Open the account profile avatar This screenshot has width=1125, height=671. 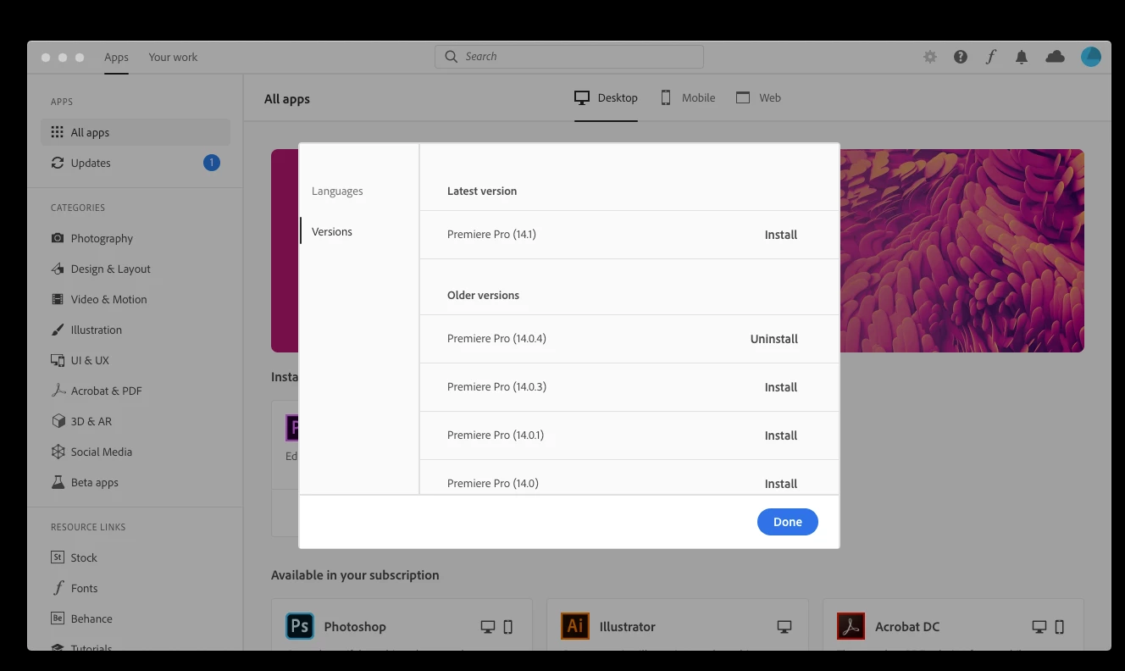tap(1091, 57)
